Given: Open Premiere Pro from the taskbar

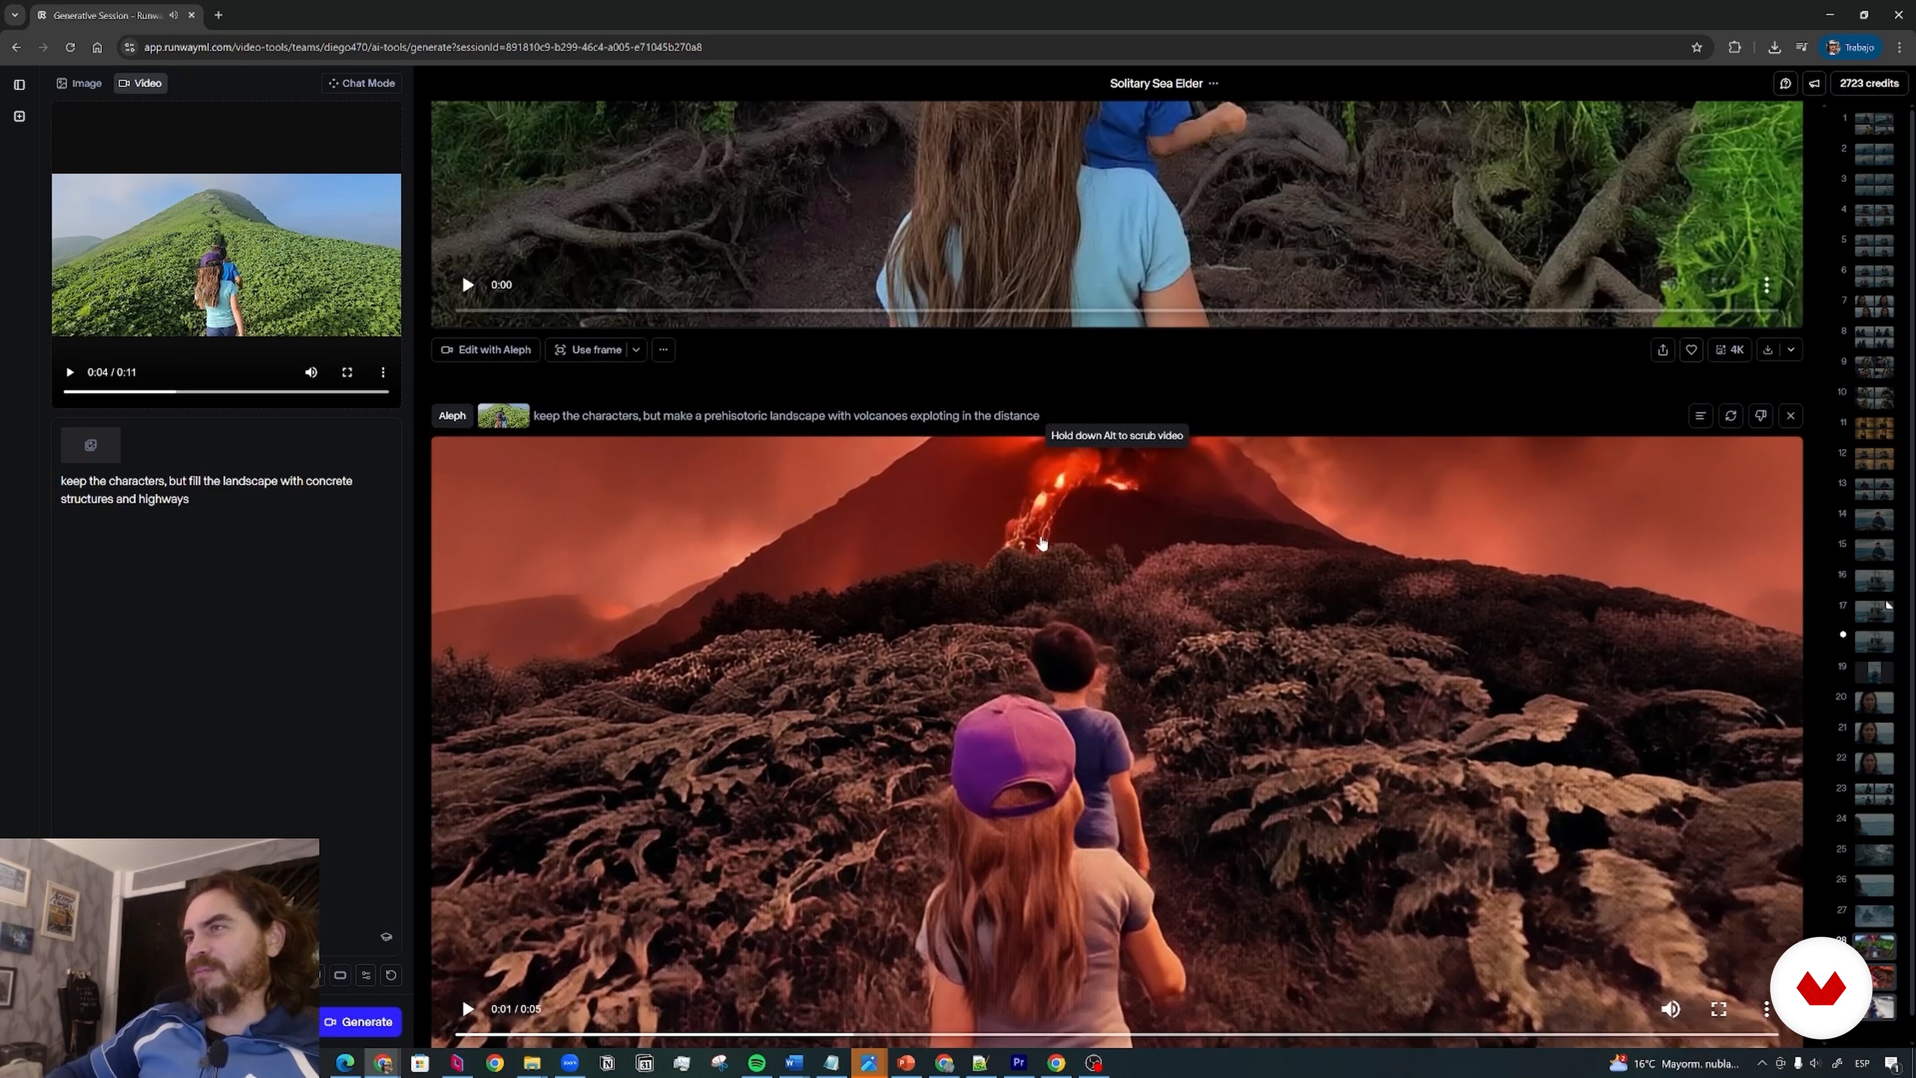Looking at the screenshot, I should pyautogui.click(x=1018, y=1063).
